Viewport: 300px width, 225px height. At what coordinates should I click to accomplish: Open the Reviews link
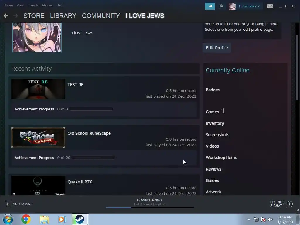click(x=214, y=169)
